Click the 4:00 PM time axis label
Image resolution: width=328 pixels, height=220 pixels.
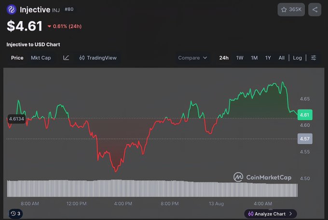click(x=123, y=204)
